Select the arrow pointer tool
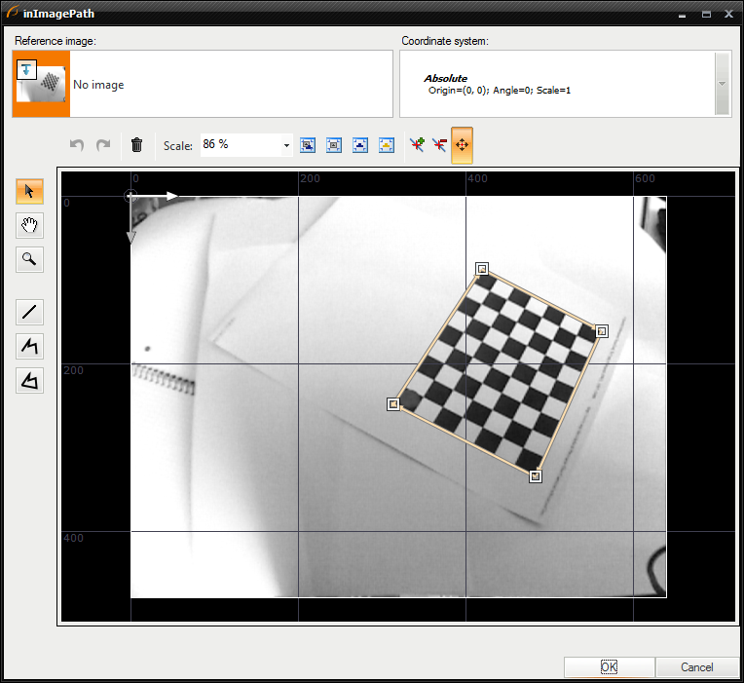The height and width of the screenshot is (683, 744). coord(29,192)
